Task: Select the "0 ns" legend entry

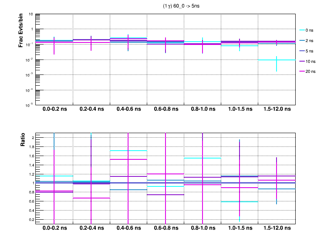Action: pyautogui.click(x=309, y=30)
